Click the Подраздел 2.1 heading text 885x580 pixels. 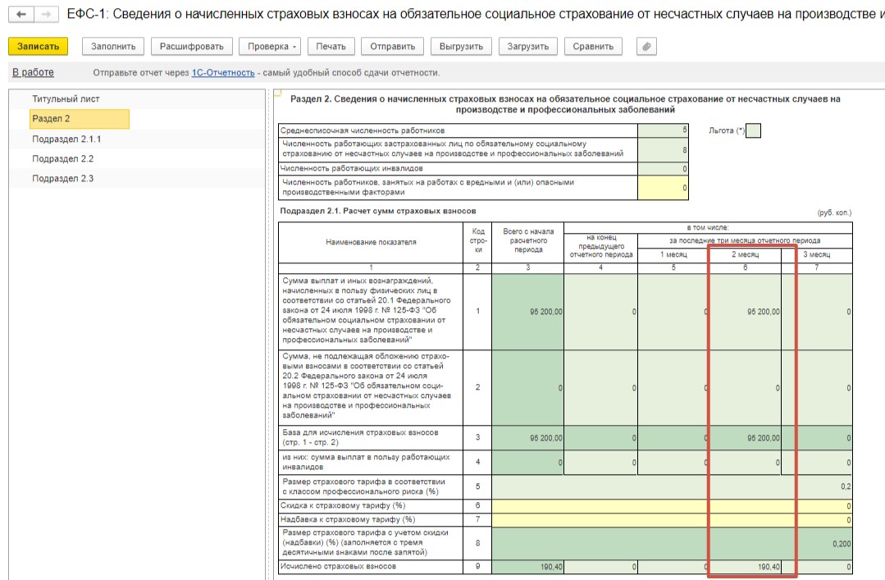coord(377,211)
